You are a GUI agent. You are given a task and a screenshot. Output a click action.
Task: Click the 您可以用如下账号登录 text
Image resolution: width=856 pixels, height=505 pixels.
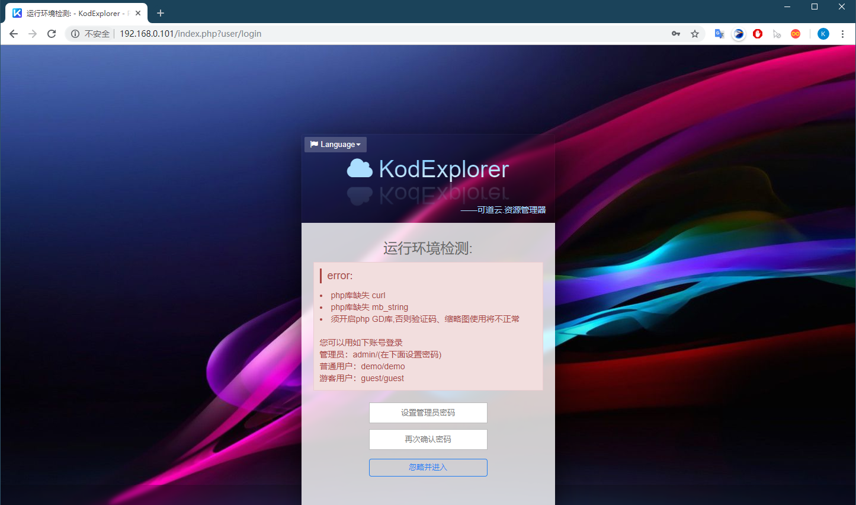point(361,343)
